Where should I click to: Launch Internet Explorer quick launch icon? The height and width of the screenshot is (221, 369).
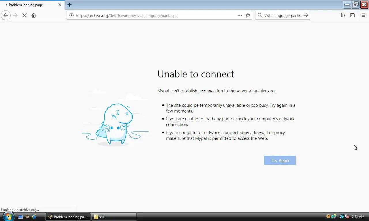[34, 217]
